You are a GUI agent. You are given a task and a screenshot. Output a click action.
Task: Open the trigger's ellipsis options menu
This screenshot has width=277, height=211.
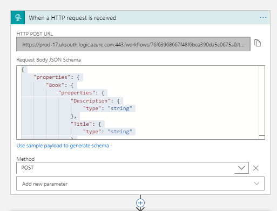[263, 18]
